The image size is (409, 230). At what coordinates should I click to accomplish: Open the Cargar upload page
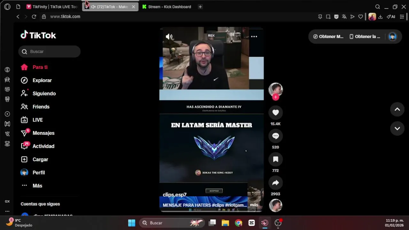tap(35, 159)
